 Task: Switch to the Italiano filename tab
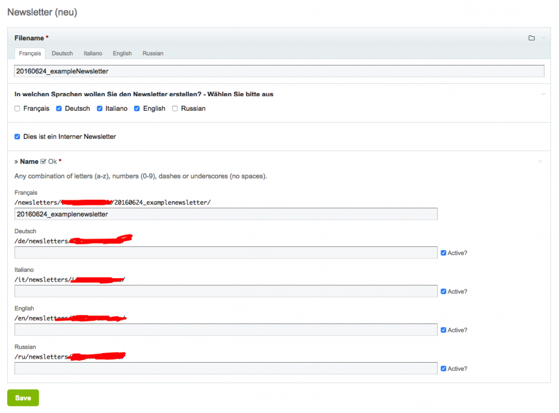(93, 53)
